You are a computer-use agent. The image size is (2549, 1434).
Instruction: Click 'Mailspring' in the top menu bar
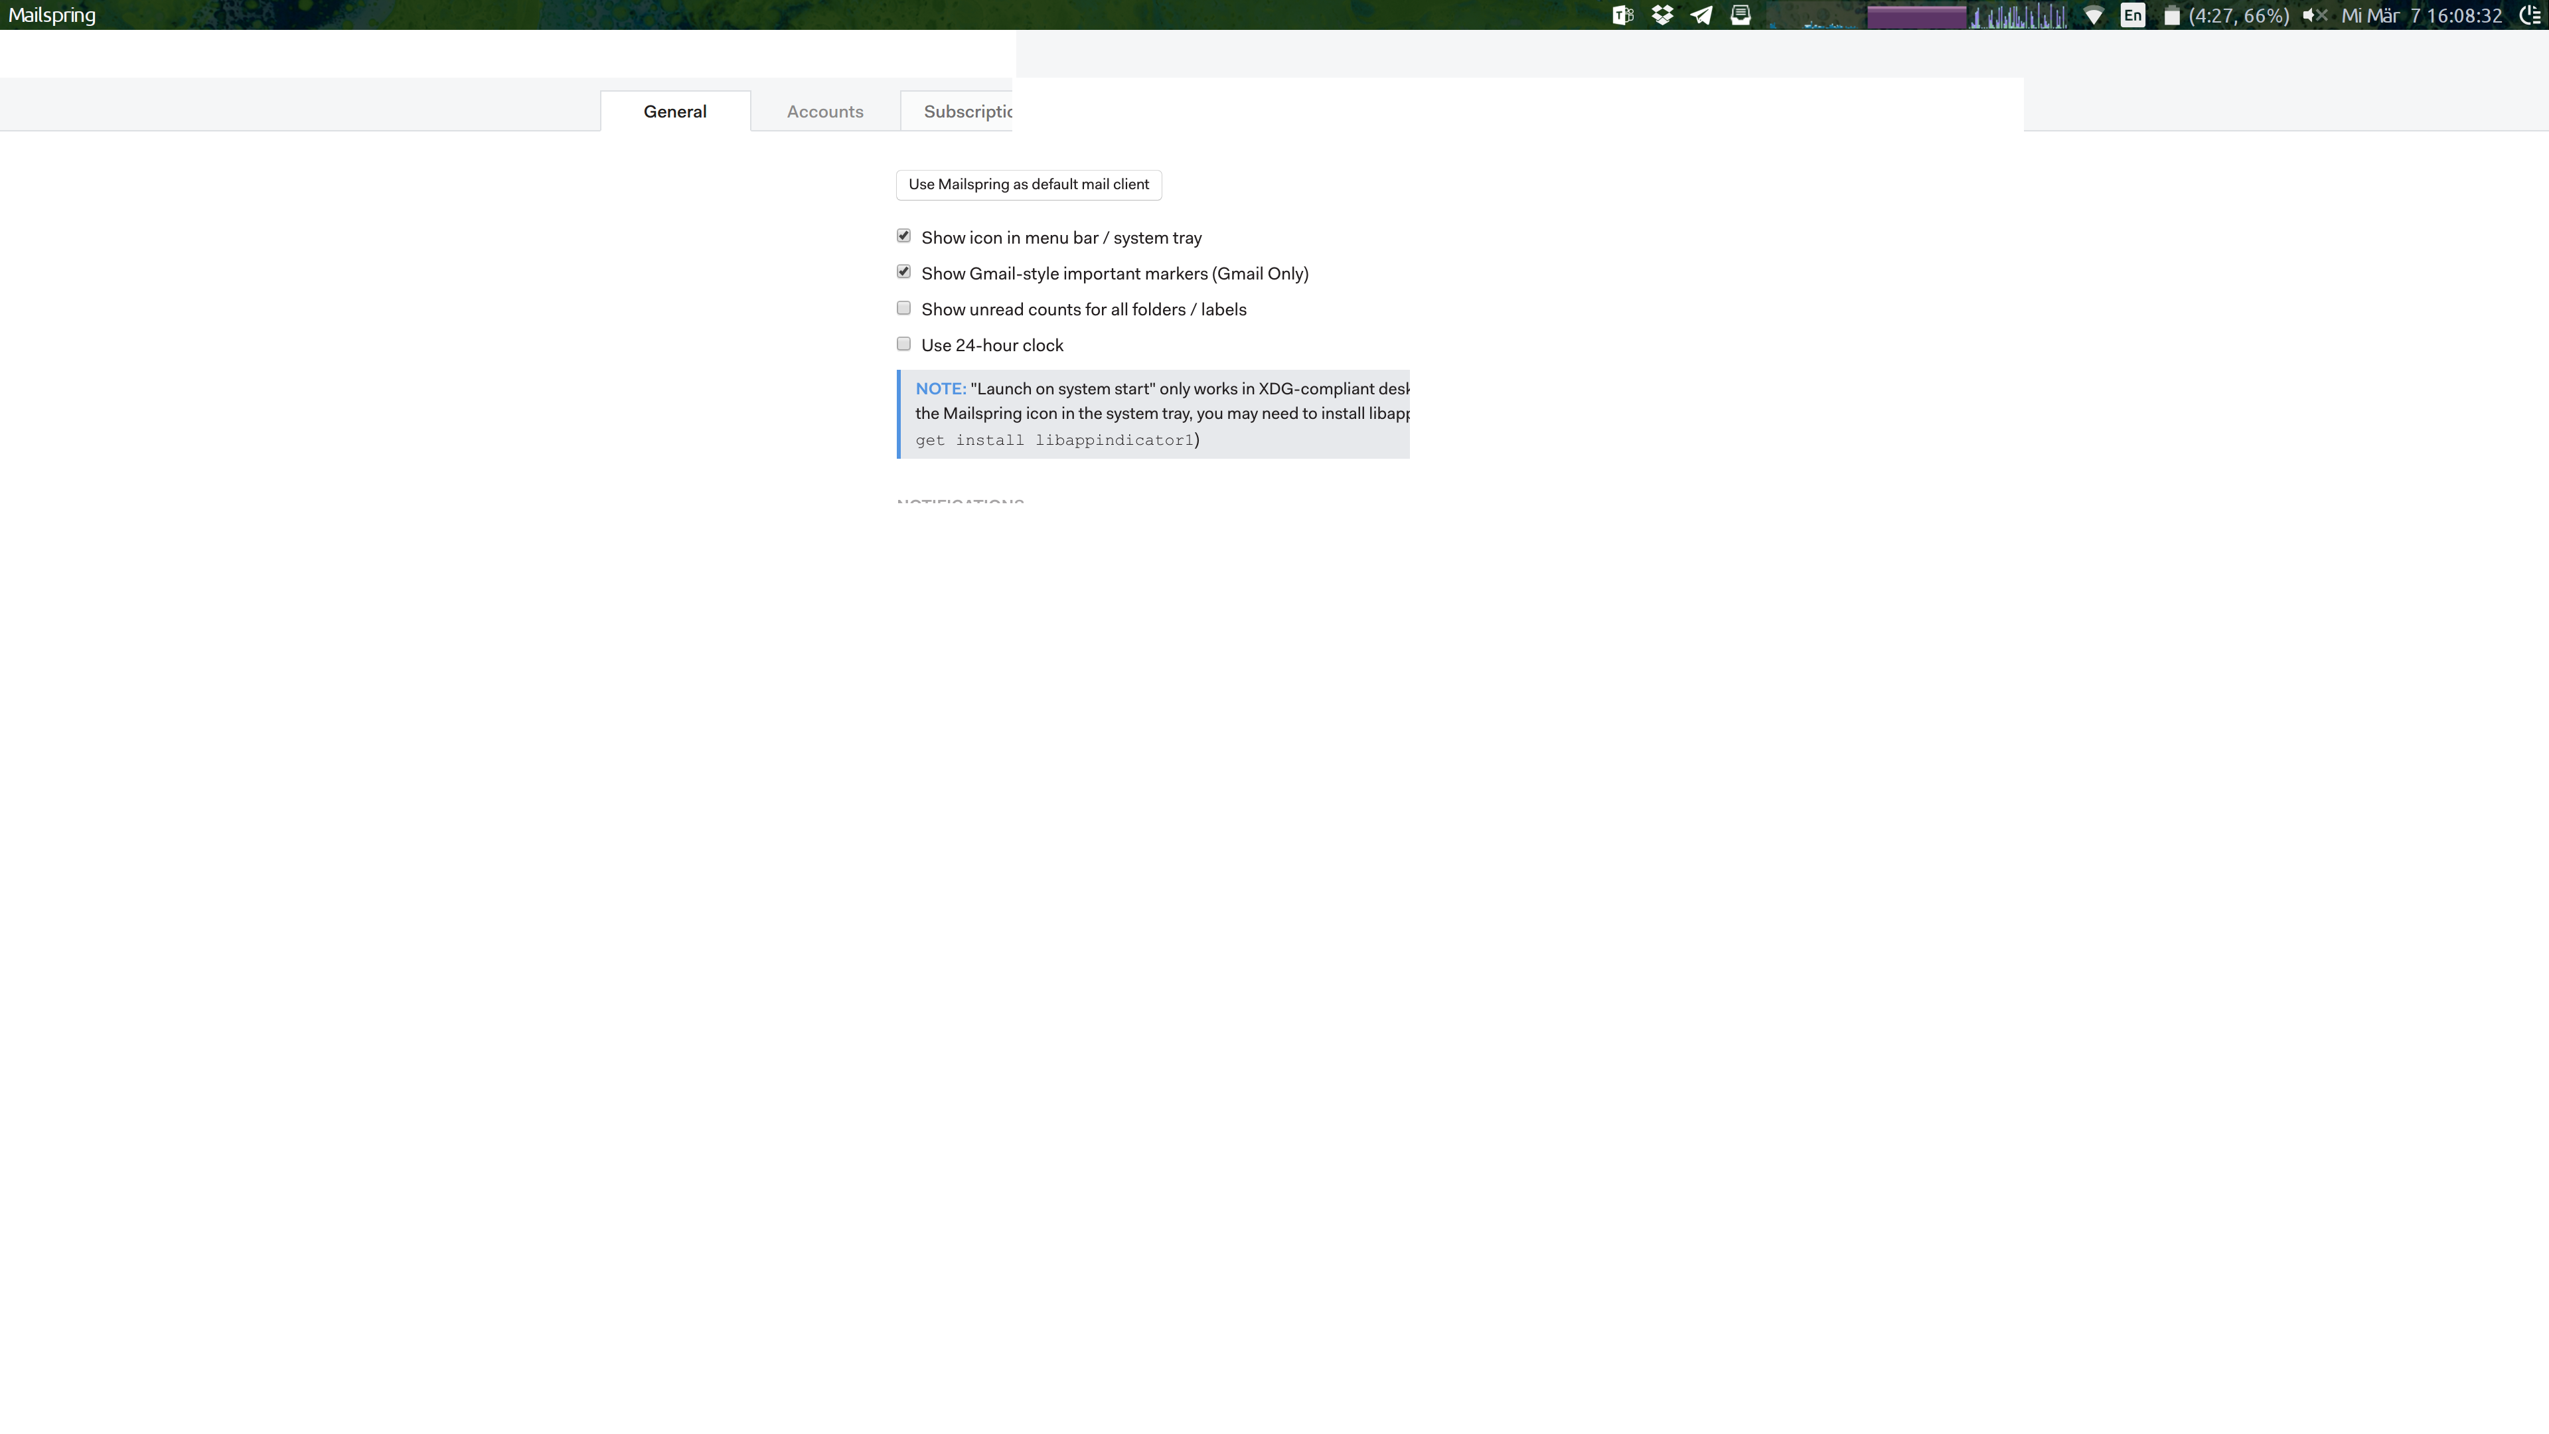50,14
